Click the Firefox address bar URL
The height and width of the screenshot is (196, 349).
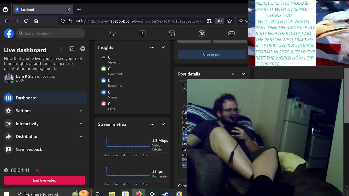pyautogui.click(x=146, y=21)
